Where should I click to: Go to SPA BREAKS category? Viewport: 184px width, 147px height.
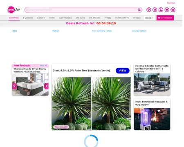tap(94, 18)
